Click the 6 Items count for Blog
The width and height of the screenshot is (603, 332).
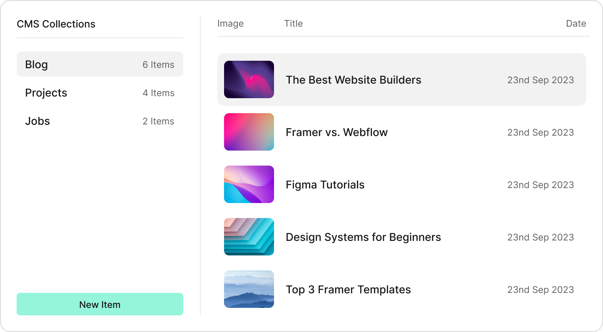[x=158, y=64]
